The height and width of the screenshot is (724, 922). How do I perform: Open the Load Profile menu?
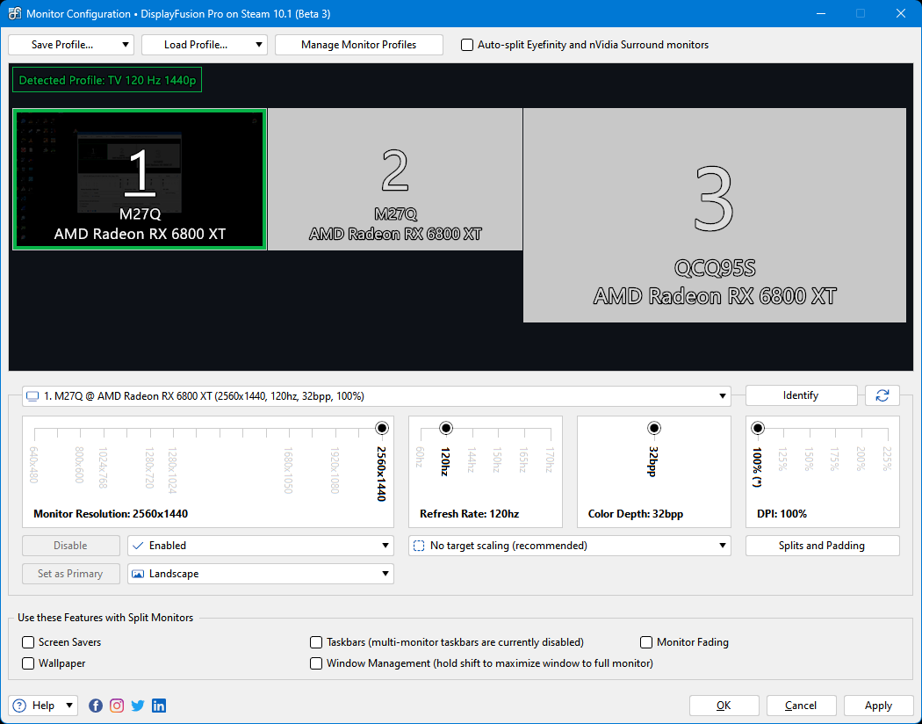pos(205,45)
